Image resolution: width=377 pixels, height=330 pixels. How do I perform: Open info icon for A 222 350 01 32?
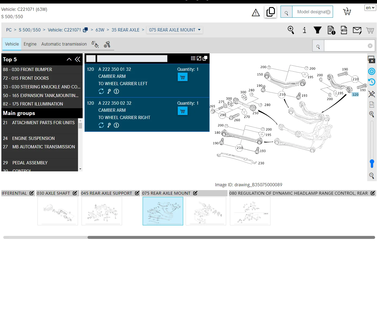click(116, 91)
